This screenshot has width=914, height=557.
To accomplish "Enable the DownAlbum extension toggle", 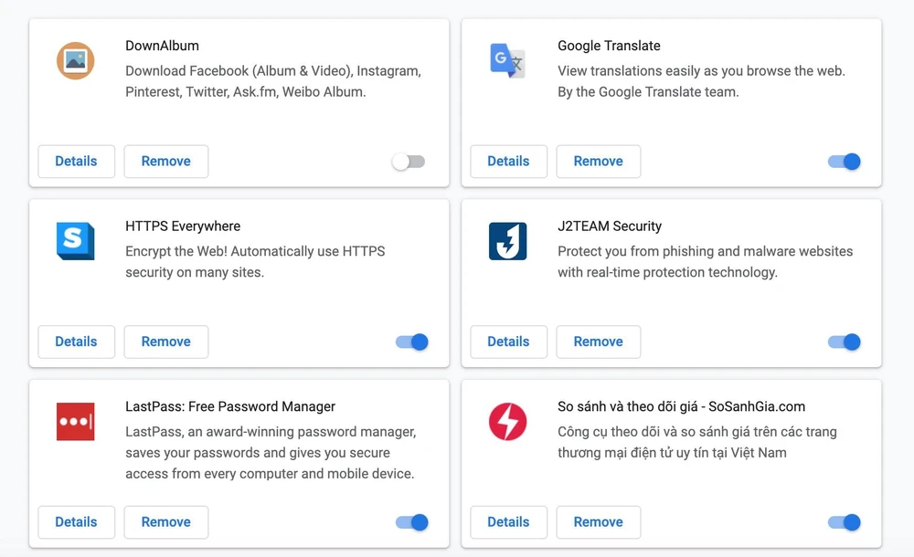I will tap(409, 162).
